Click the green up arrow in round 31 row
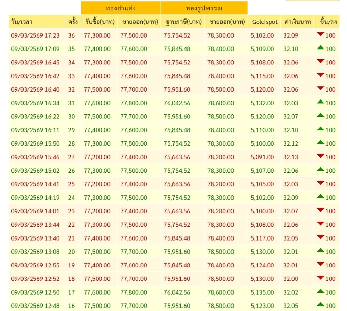The width and height of the screenshot is (347, 311). click(x=320, y=102)
